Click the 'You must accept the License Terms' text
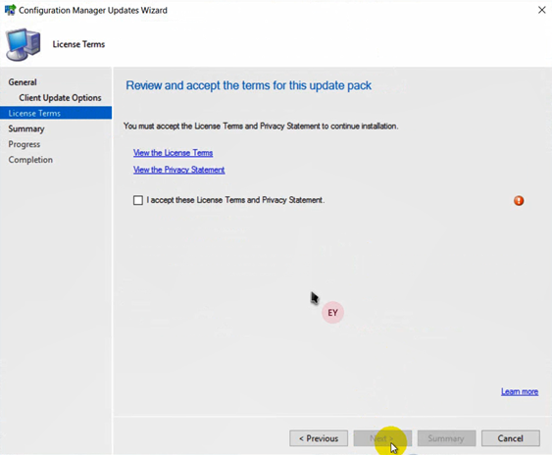Viewport: 552px width, 455px height. point(261,126)
